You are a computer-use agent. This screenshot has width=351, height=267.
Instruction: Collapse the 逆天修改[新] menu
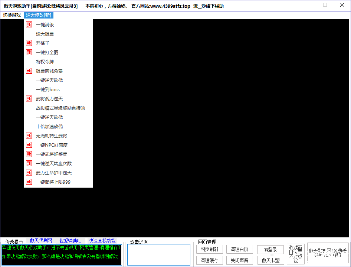[x=39, y=15]
